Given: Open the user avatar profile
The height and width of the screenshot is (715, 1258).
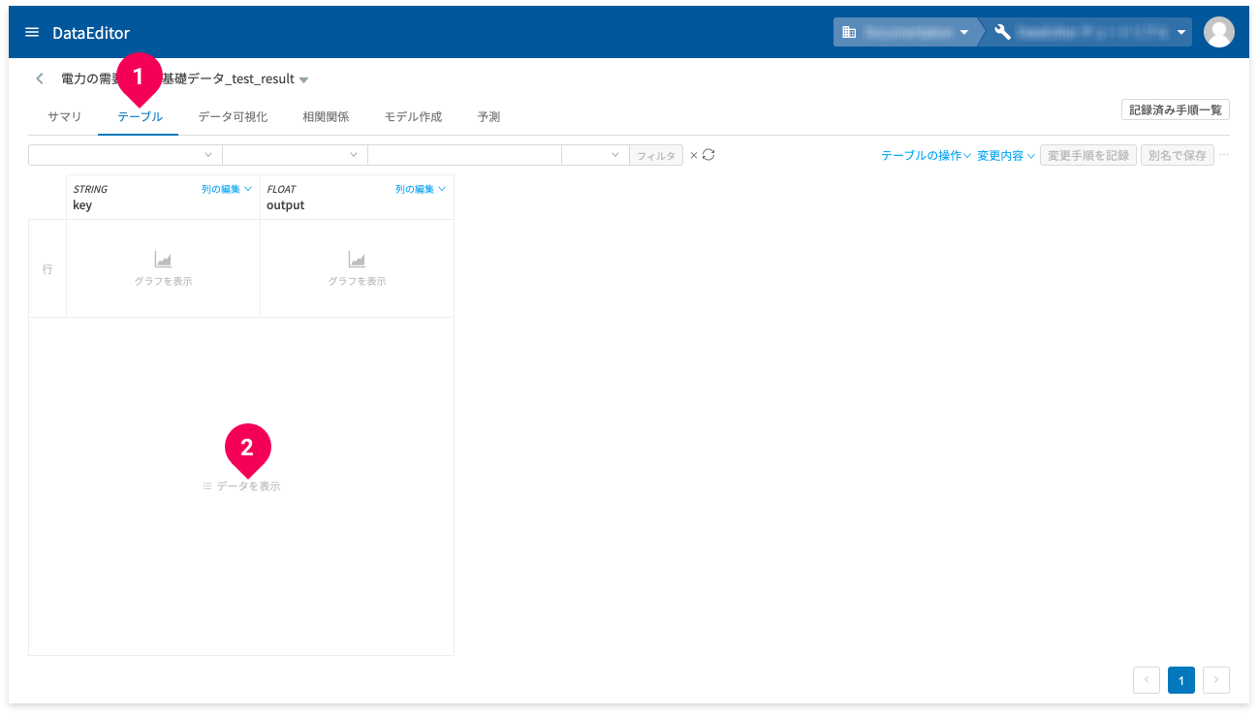Looking at the screenshot, I should pos(1218,32).
